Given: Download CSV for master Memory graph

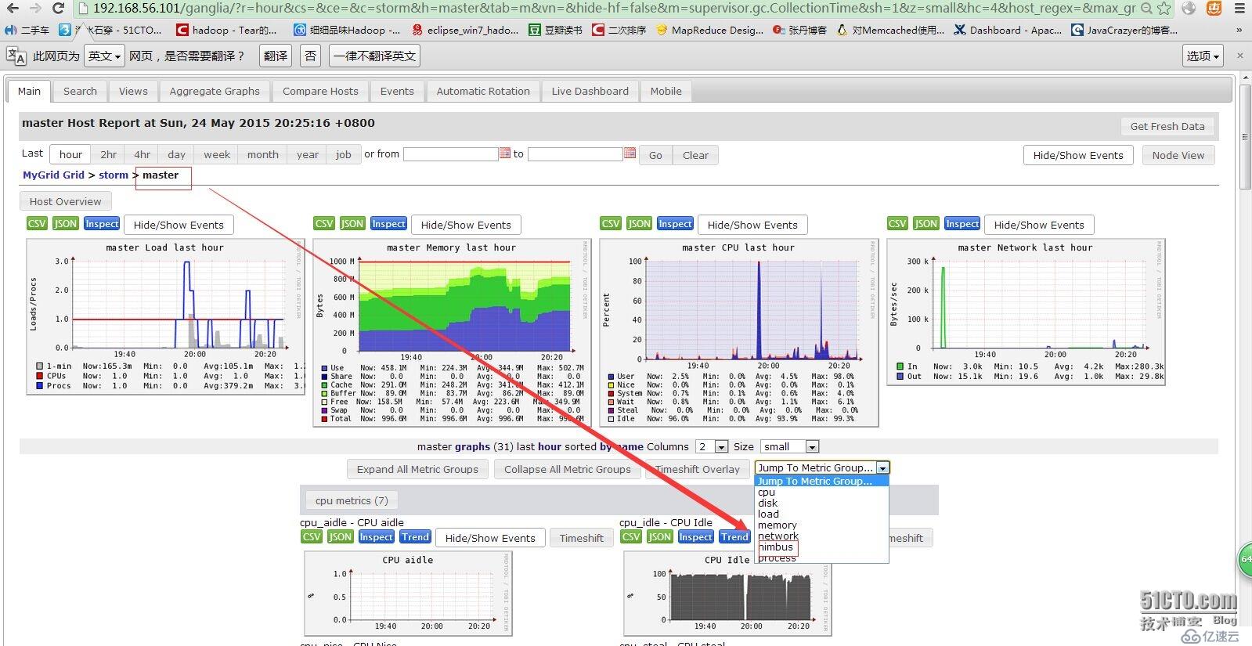Looking at the screenshot, I should click(x=323, y=224).
